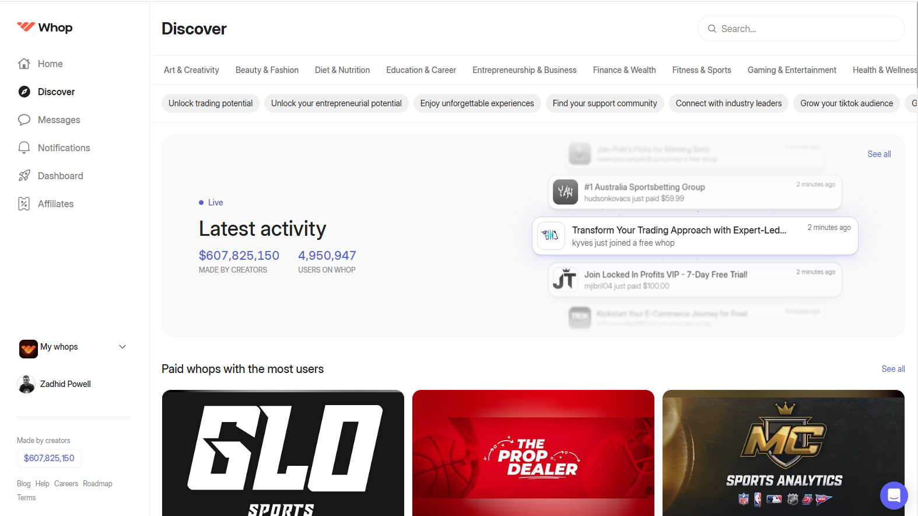The width and height of the screenshot is (918, 516).
Task: Open the Careers footer link
Action: [66, 483]
